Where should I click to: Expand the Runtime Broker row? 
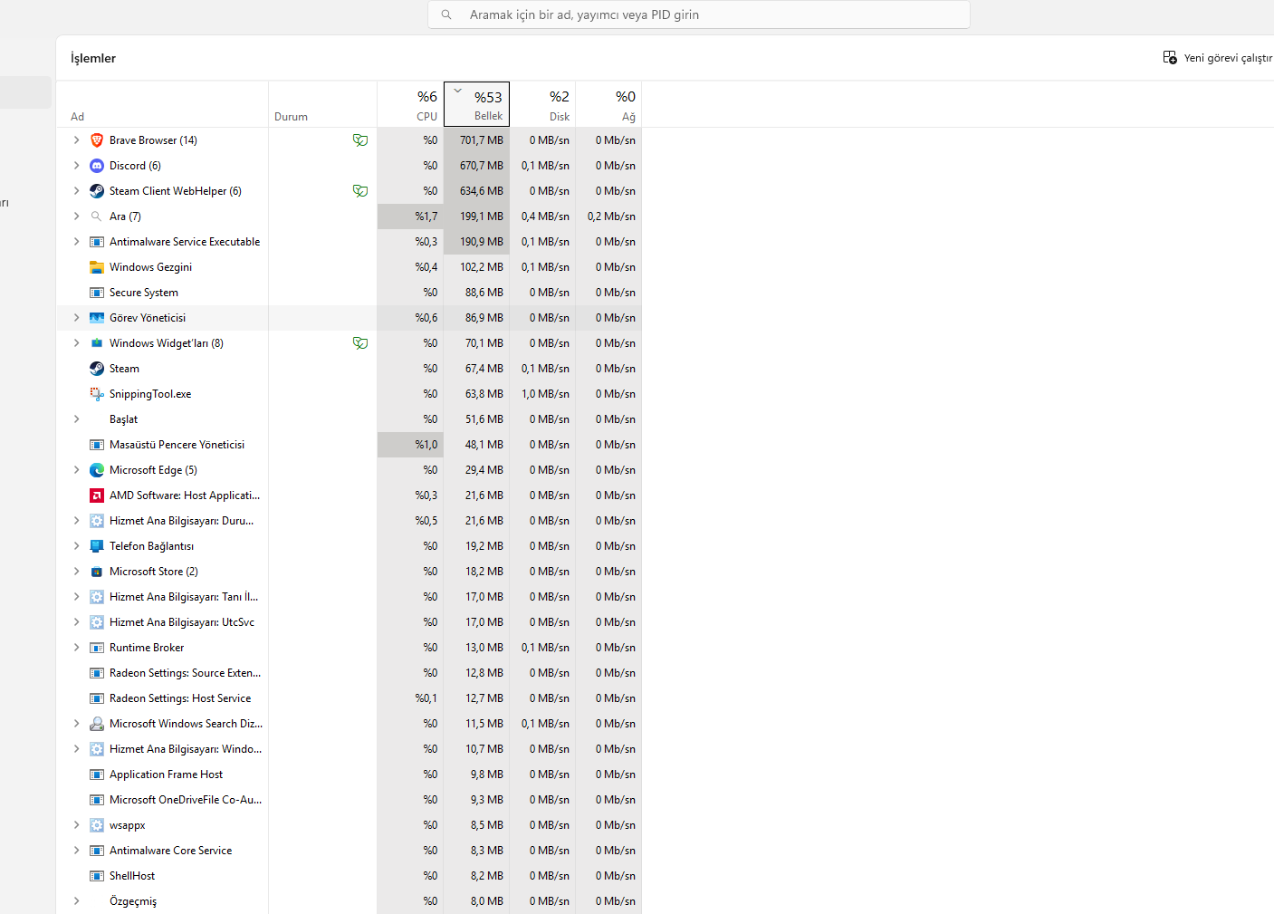76,648
